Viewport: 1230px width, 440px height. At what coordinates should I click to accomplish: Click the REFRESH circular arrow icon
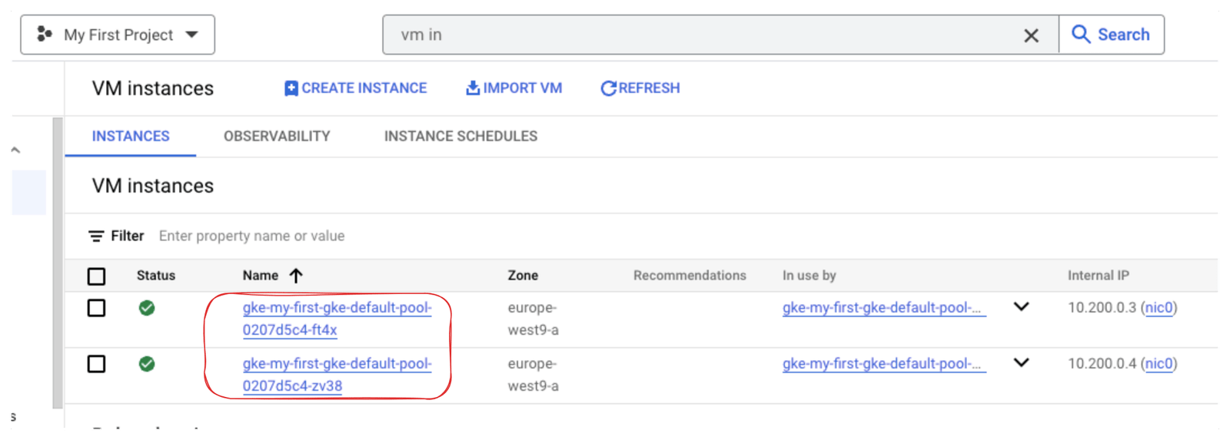[608, 88]
